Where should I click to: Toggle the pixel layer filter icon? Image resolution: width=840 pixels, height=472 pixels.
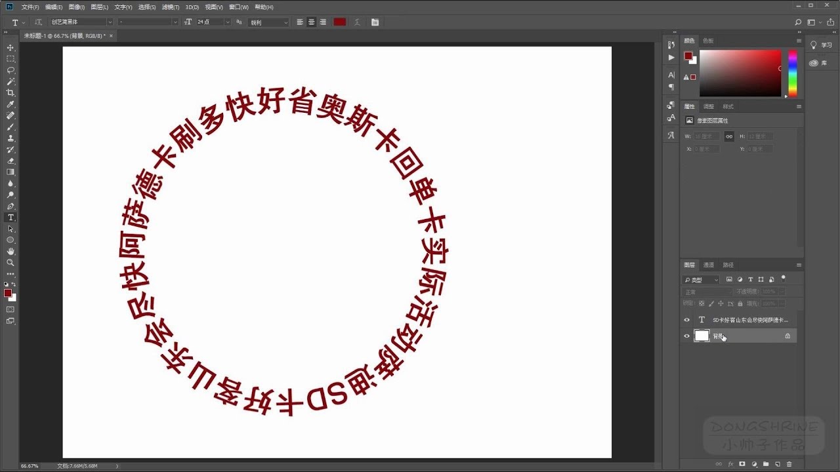729,280
